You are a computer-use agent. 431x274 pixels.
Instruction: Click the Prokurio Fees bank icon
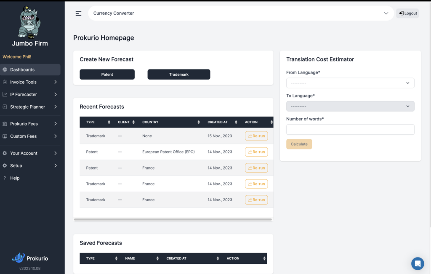click(x=5, y=124)
